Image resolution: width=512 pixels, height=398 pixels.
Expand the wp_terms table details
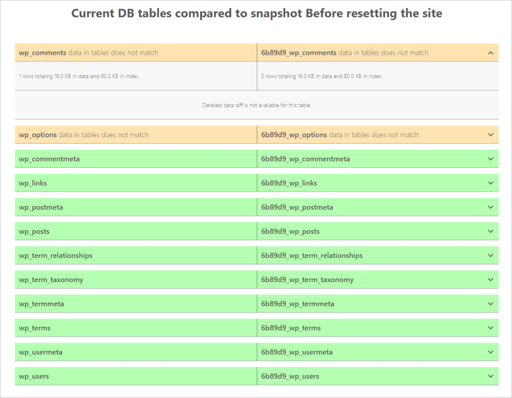490,328
